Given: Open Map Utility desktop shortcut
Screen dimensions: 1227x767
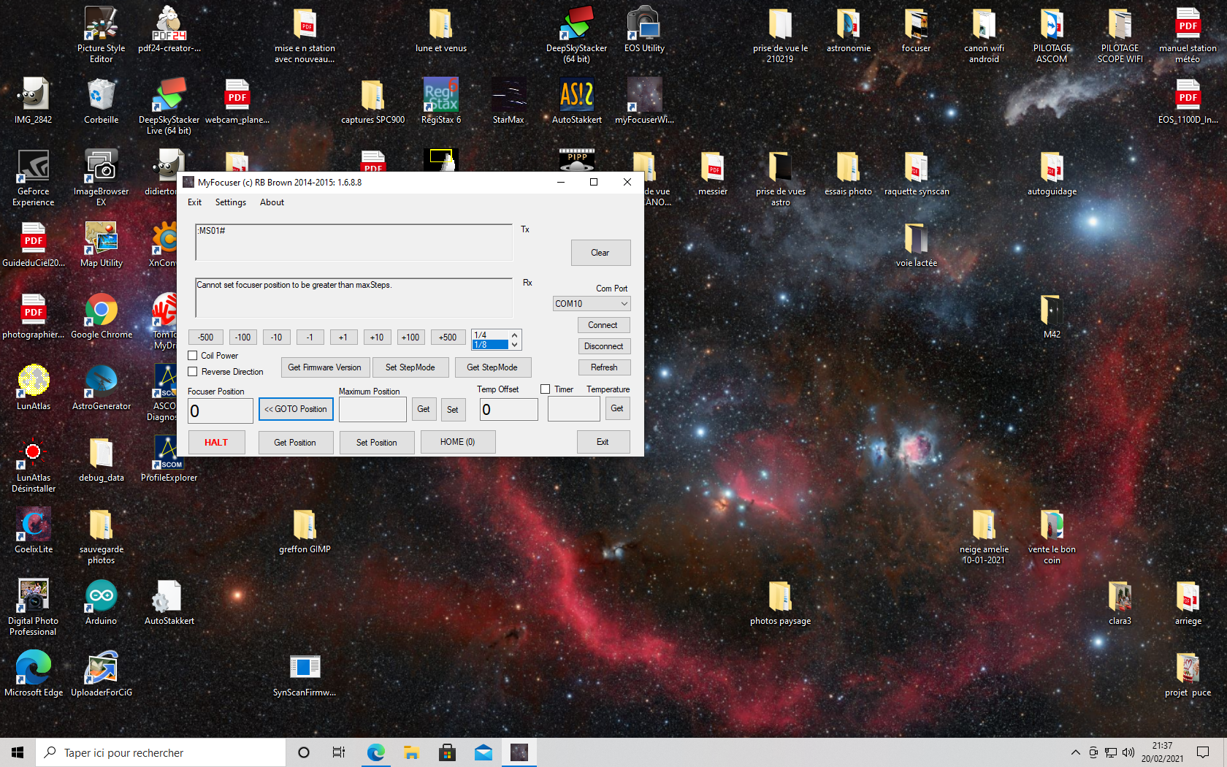Looking at the screenshot, I should (x=101, y=244).
